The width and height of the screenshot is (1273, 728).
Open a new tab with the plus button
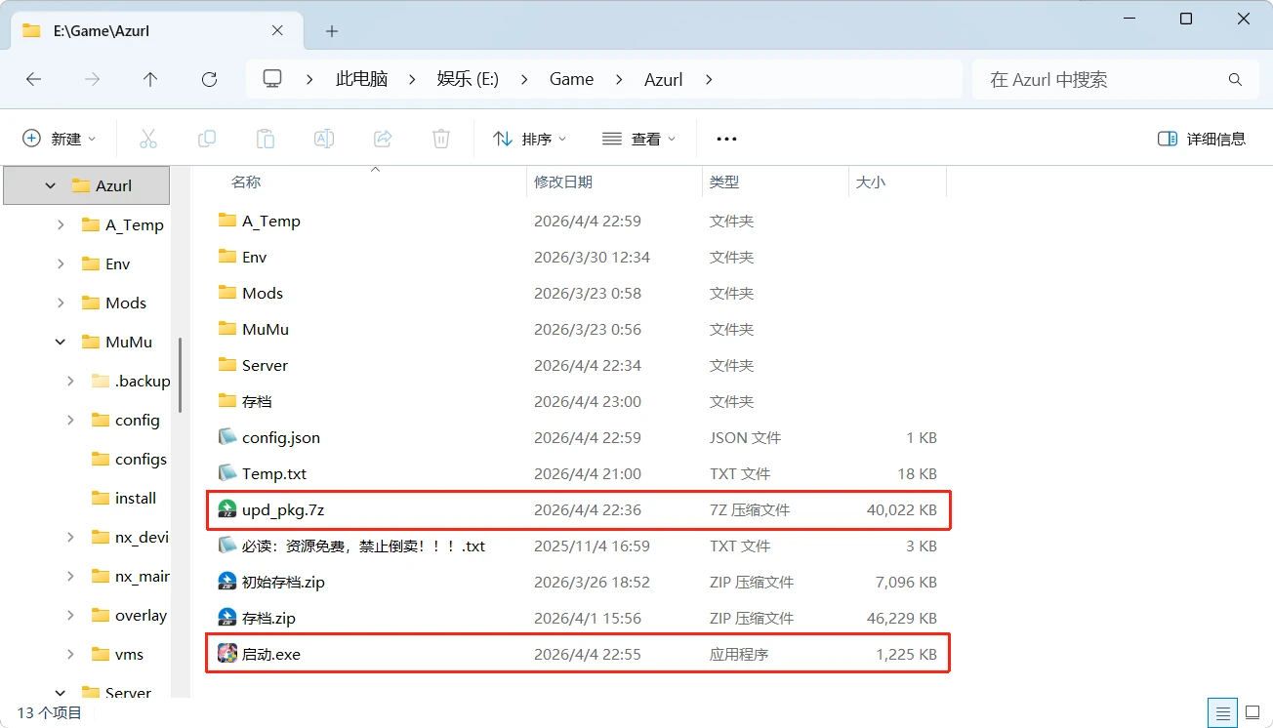click(331, 31)
